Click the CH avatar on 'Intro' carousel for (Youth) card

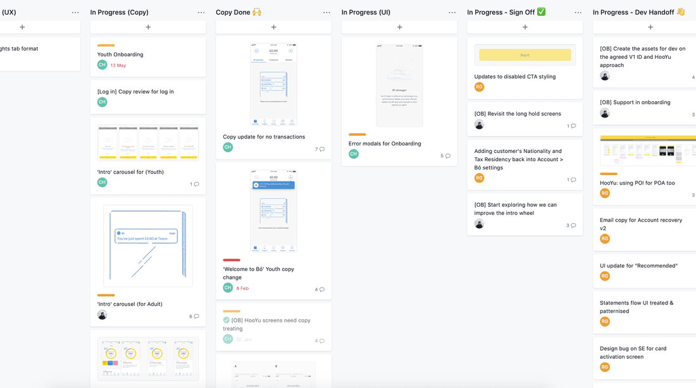102,182
